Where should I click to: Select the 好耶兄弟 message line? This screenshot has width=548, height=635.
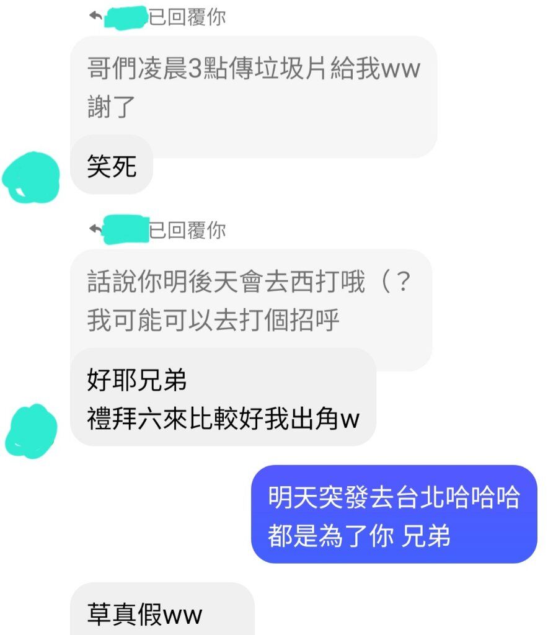(137, 380)
